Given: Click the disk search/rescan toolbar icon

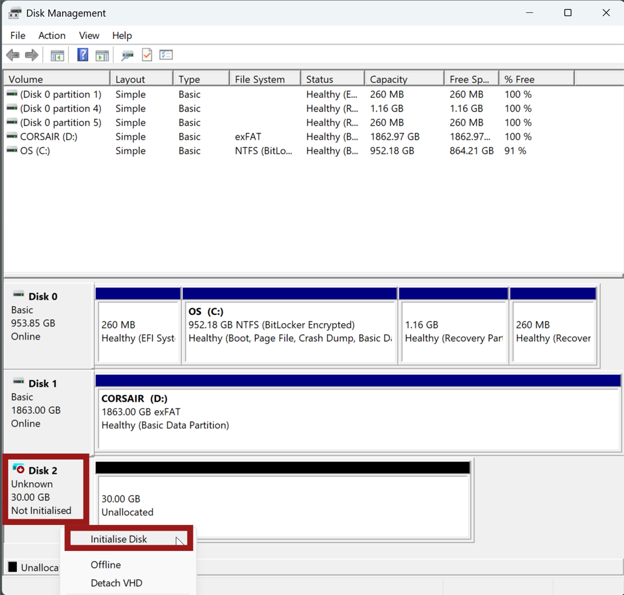Looking at the screenshot, I should point(127,55).
